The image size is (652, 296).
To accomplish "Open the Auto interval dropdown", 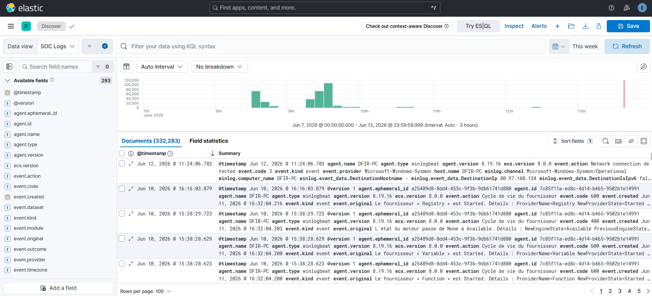I will click(162, 67).
